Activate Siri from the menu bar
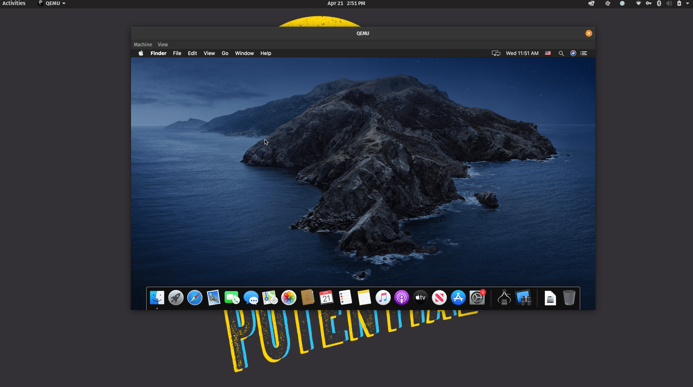Screen dimensions: 693x387 573,53
